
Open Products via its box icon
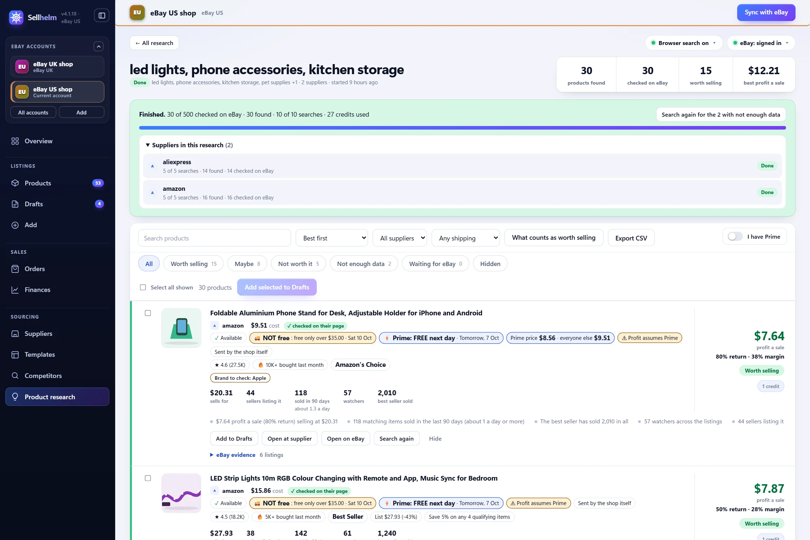[x=15, y=183]
